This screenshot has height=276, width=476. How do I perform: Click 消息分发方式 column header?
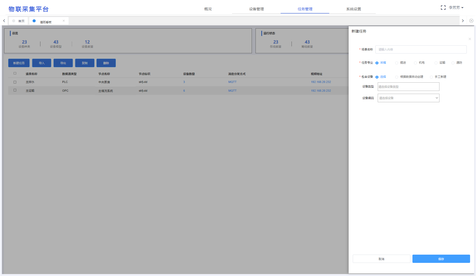[237, 74]
